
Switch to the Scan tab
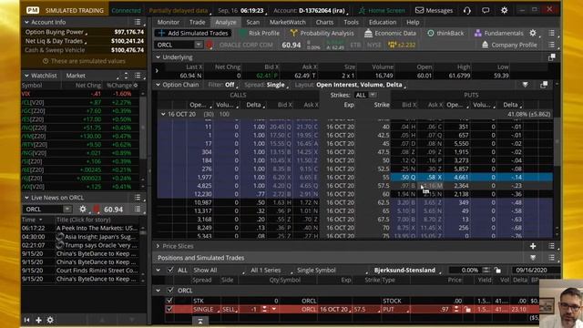coord(253,22)
